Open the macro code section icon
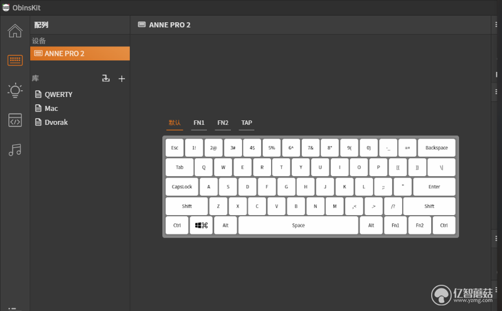 (x=15, y=120)
